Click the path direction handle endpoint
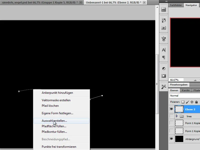Image resolution: width=200 pixels, height=150 pixels. tap(102, 96)
